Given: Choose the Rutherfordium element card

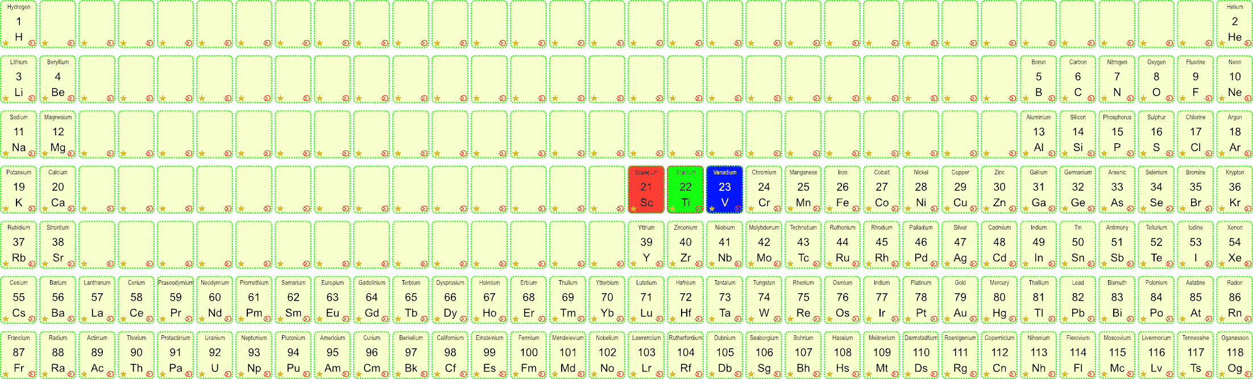Looking at the screenshot, I should point(686,355).
